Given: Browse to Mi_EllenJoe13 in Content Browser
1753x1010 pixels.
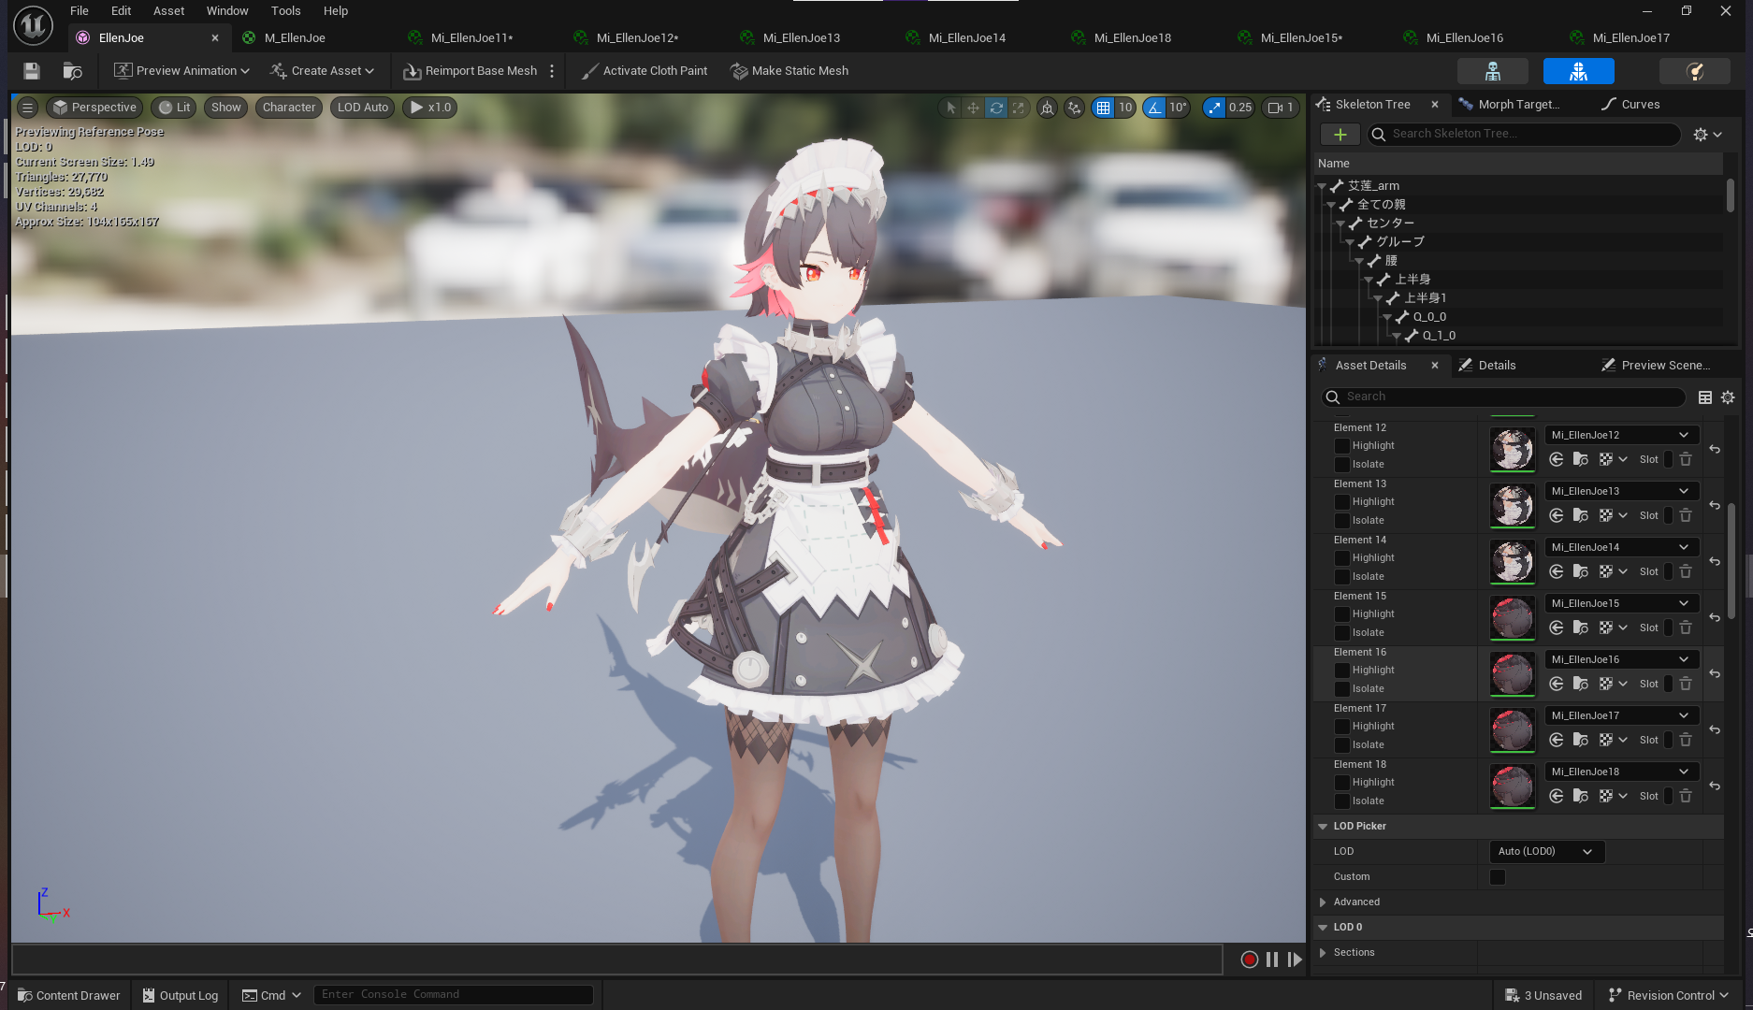Looking at the screenshot, I should 1581,515.
